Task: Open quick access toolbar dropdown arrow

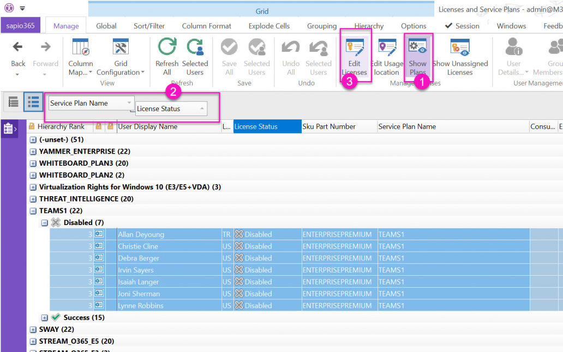Action: (22, 8)
